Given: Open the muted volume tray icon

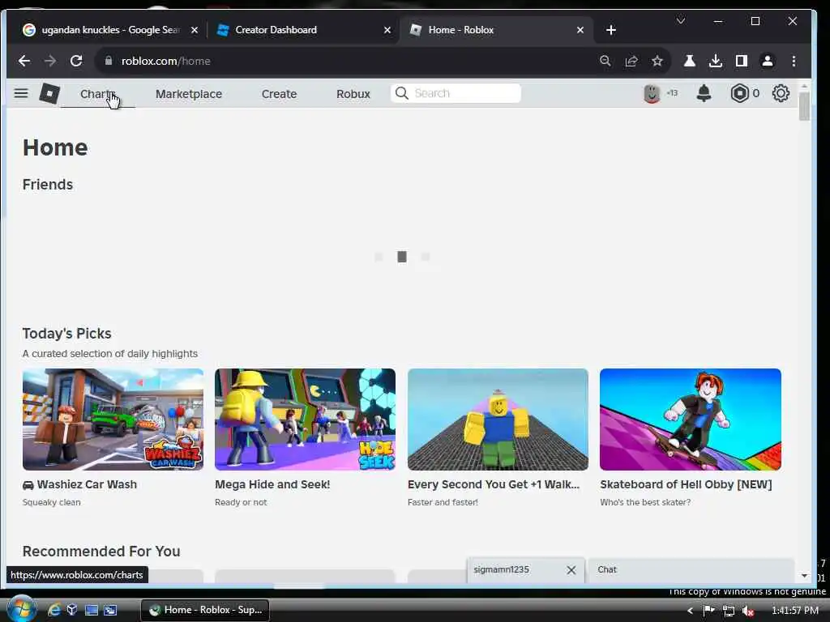Looking at the screenshot, I should (x=748, y=611).
